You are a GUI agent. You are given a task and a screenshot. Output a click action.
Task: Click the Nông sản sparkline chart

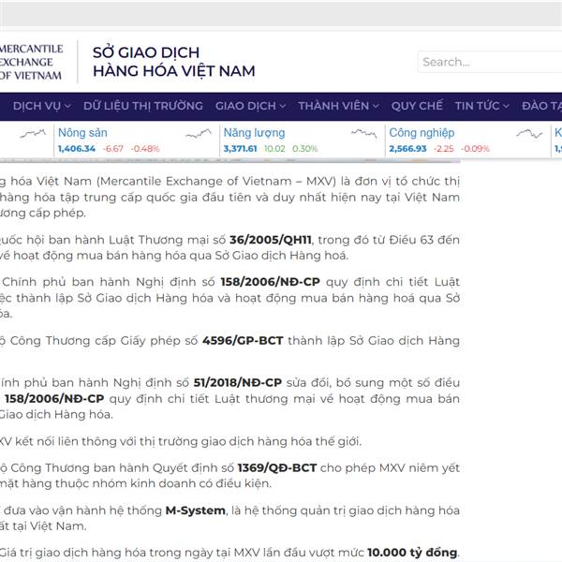(199, 134)
